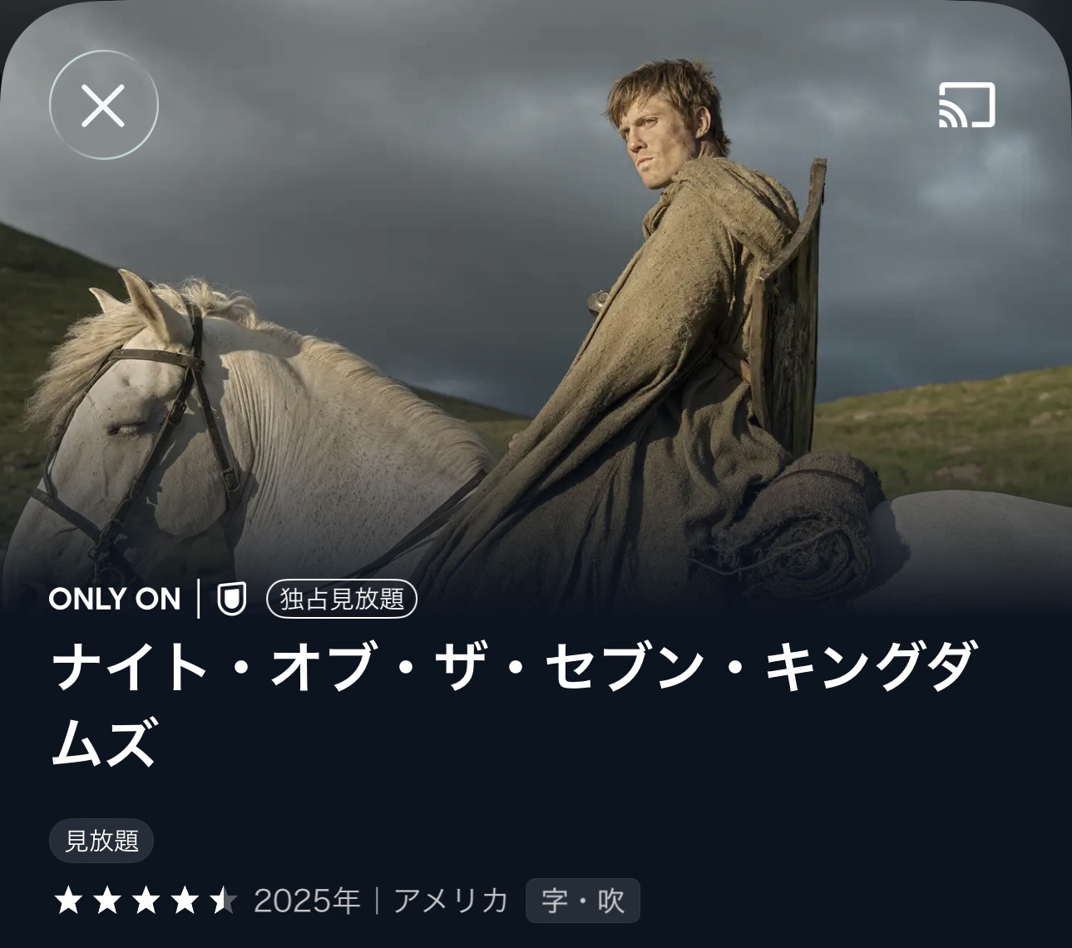The height and width of the screenshot is (948, 1072).
Task: Tap the 見放題 tag
Action: (101, 841)
